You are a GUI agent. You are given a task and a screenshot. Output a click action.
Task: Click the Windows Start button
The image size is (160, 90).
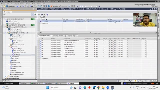[x=47, y=87]
